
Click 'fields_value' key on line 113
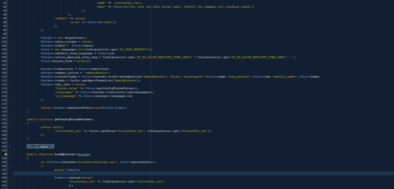pos(66,89)
